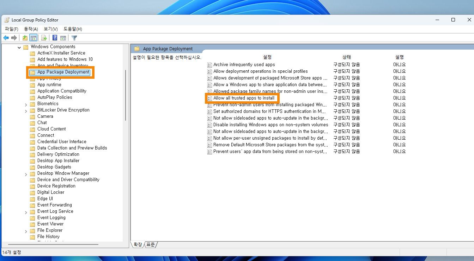Click the policy icon beside Remove Default Microsoft Store packages
Viewport: 474px width, 261px height.
[209, 145]
